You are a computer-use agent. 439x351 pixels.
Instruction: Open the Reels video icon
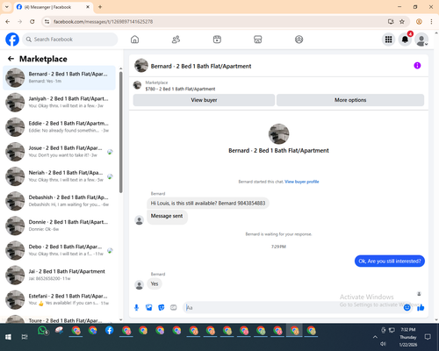click(217, 39)
